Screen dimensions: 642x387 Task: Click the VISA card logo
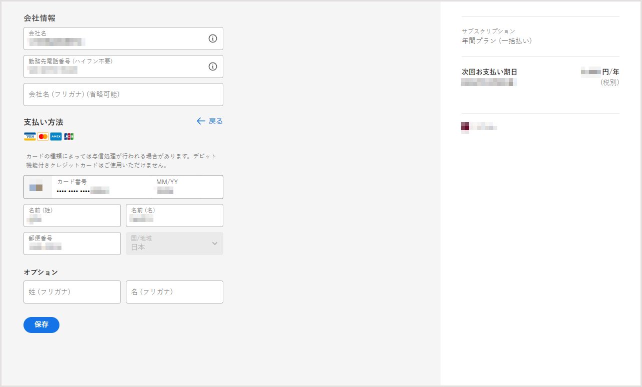point(30,136)
